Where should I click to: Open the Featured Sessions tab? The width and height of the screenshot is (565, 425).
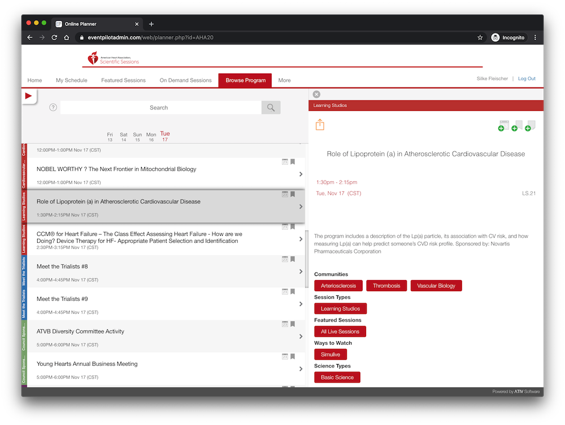point(123,80)
